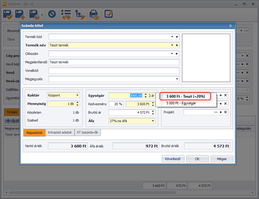Image resolution: width=259 pixels, height=199 pixels.
Task: Clear Projekt with its X icon
Action: click(225, 112)
